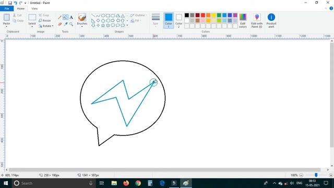Expand the Brushes dropdown arrow
Viewport: 334px width, 188px height.
(x=82, y=27)
